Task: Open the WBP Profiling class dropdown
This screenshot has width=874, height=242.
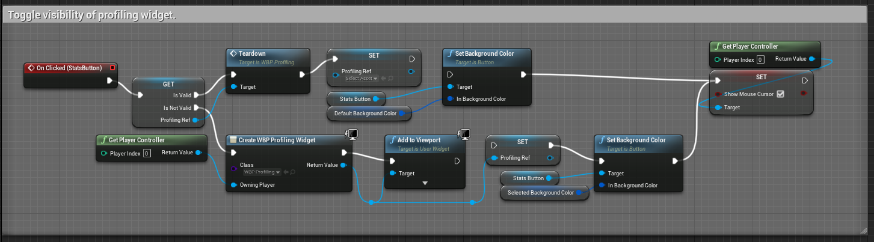Action: click(x=262, y=172)
